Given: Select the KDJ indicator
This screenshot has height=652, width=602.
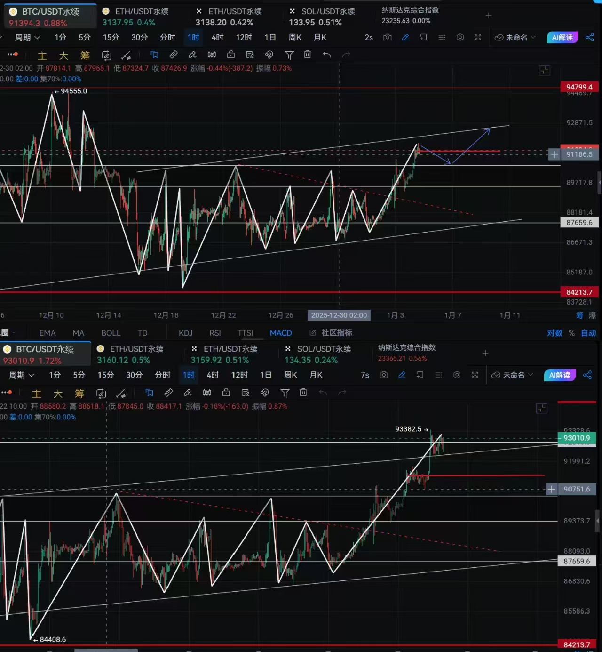Looking at the screenshot, I should (185, 333).
